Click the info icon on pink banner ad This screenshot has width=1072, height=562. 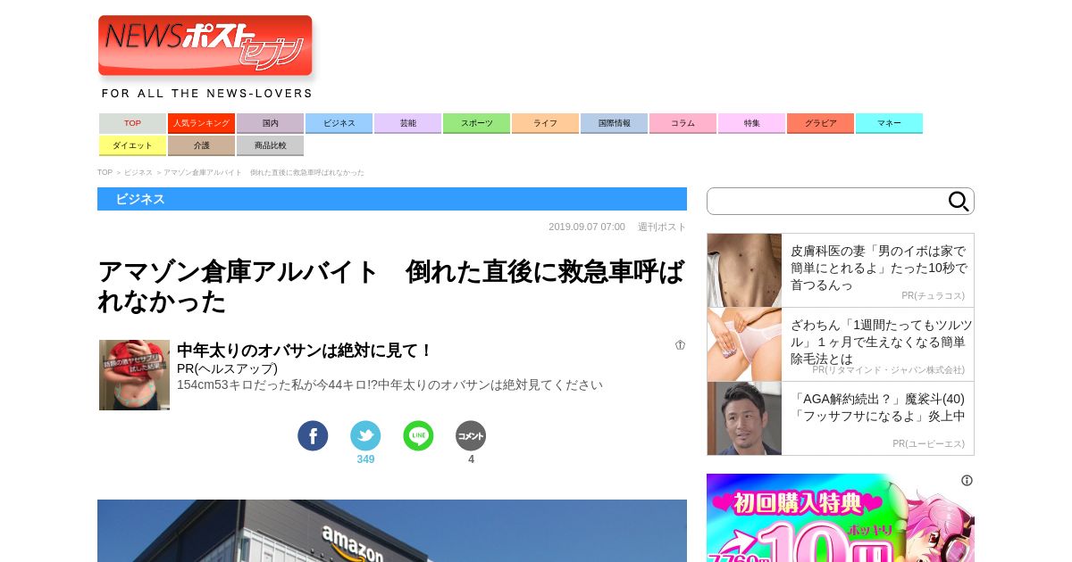(967, 481)
